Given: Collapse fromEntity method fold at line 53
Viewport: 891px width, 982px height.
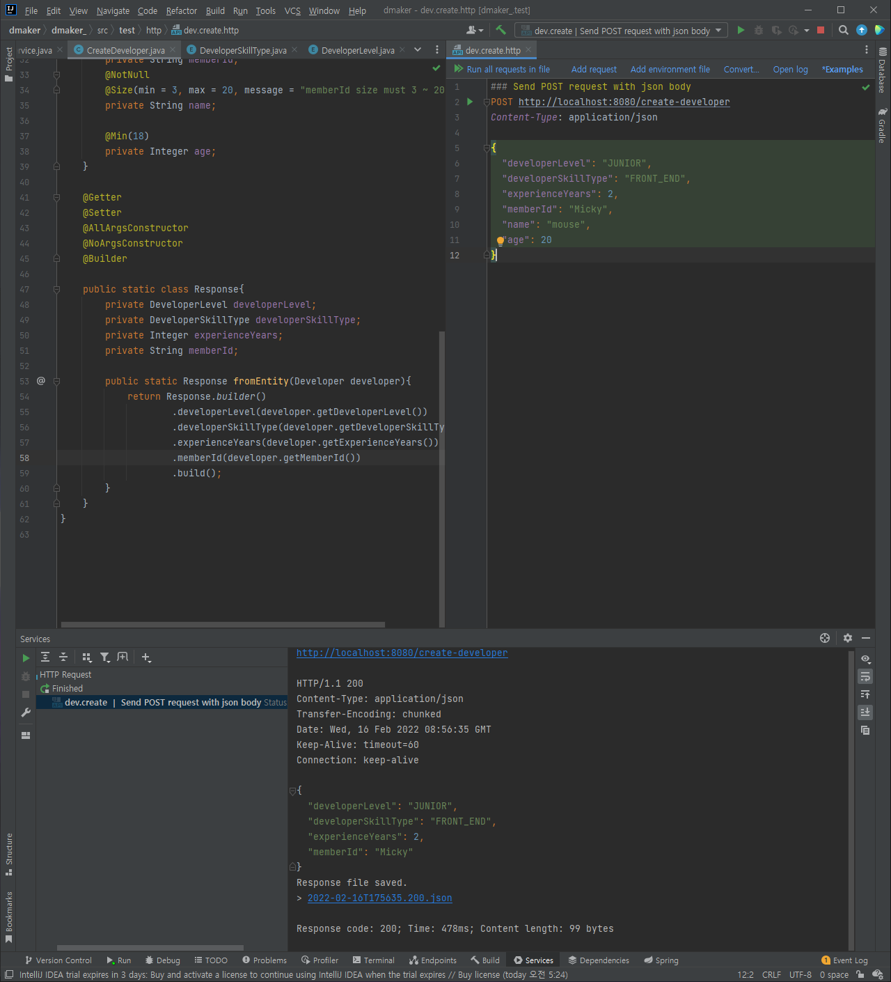Looking at the screenshot, I should [56, 381].
